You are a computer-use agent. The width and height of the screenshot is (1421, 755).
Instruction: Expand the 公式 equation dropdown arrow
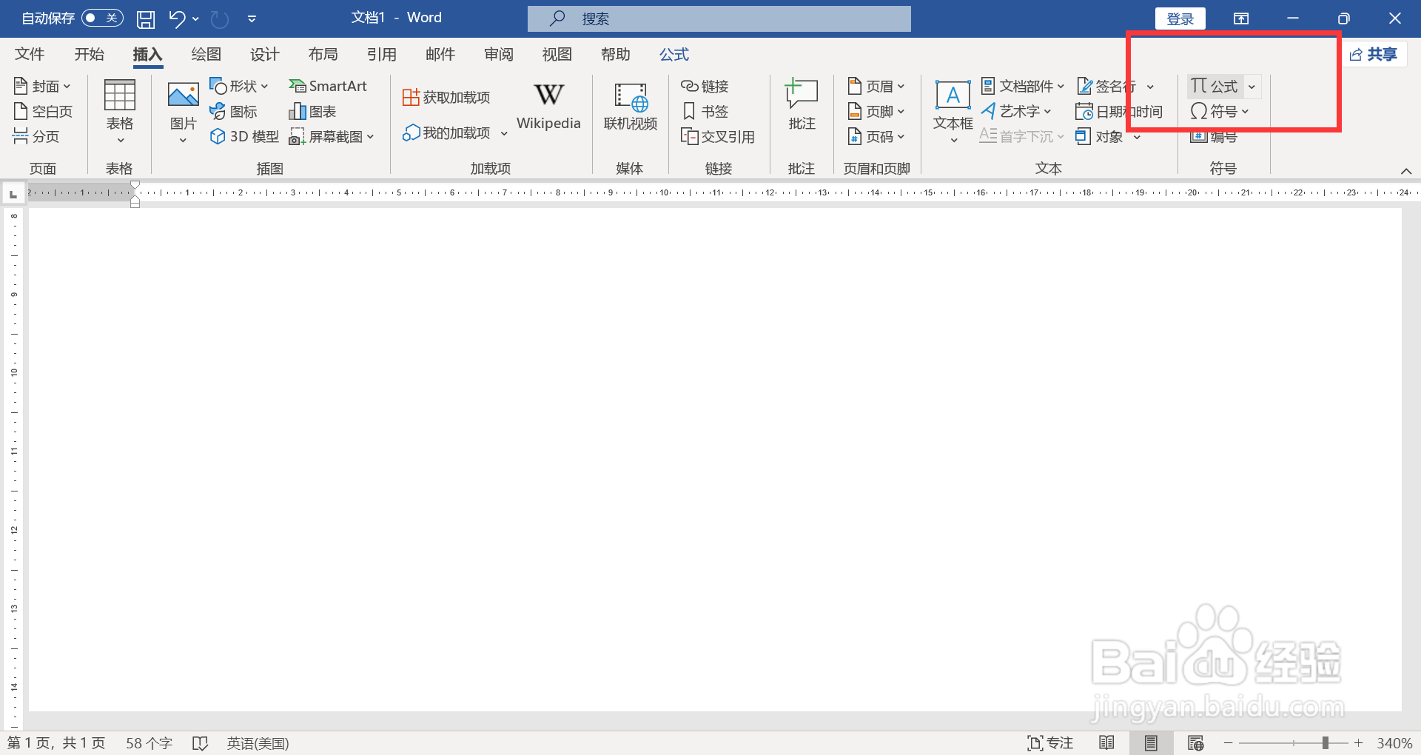click(x=1252, y=87)
